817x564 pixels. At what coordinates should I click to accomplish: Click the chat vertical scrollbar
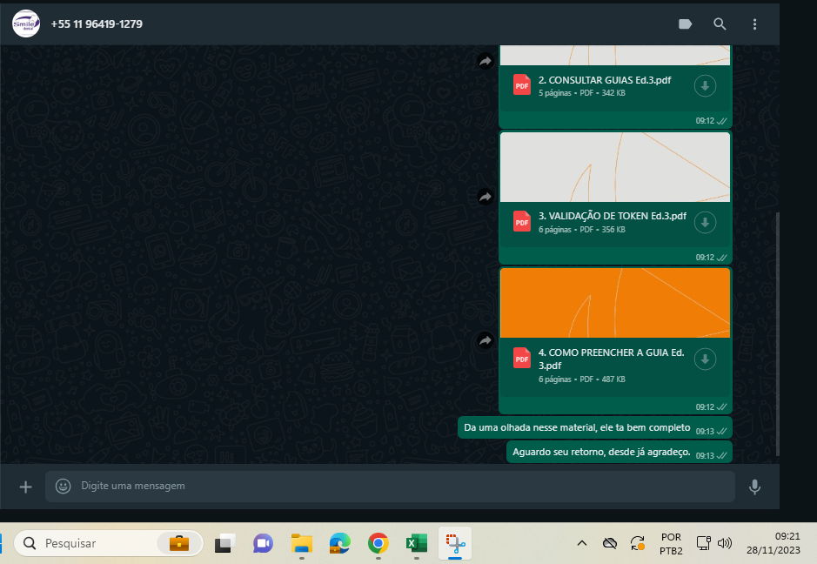tap(777, 331)
